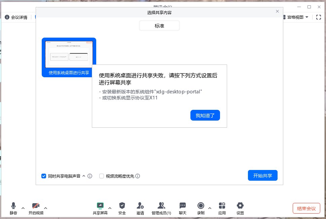Click the Record icon

[x=201, y=206]
